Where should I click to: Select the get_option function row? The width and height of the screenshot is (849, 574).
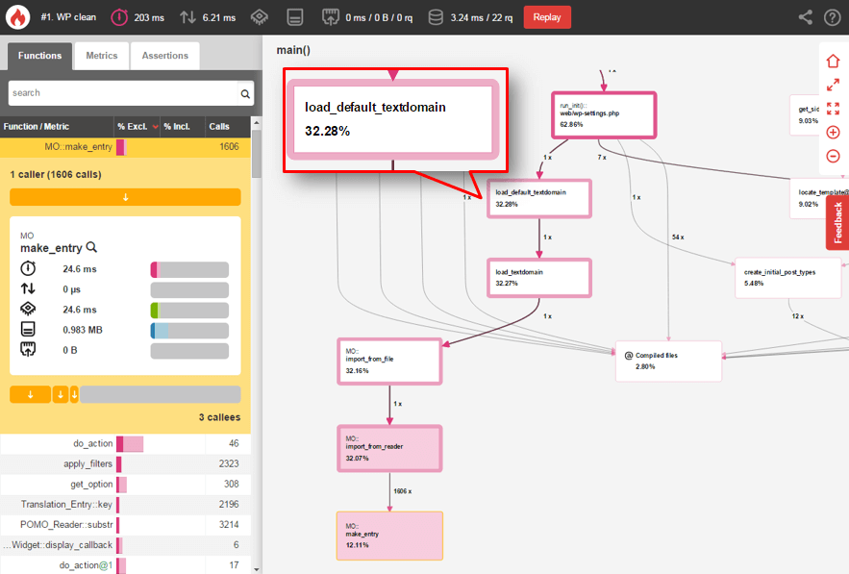125,485
